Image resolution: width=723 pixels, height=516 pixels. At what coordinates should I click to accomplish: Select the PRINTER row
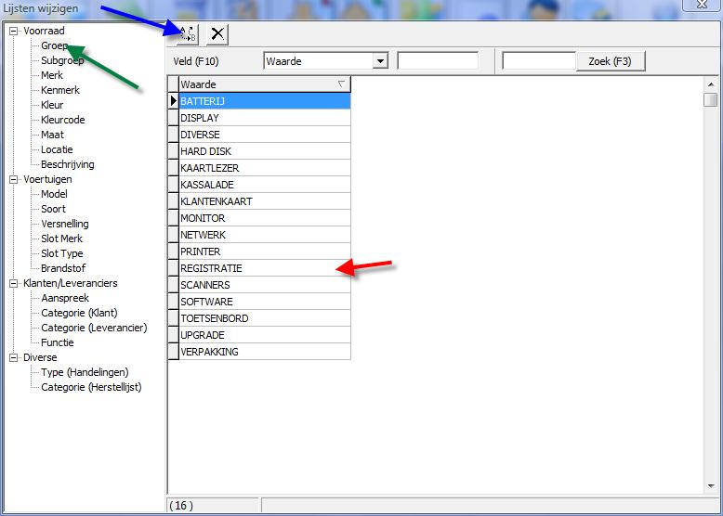[265, 252]
